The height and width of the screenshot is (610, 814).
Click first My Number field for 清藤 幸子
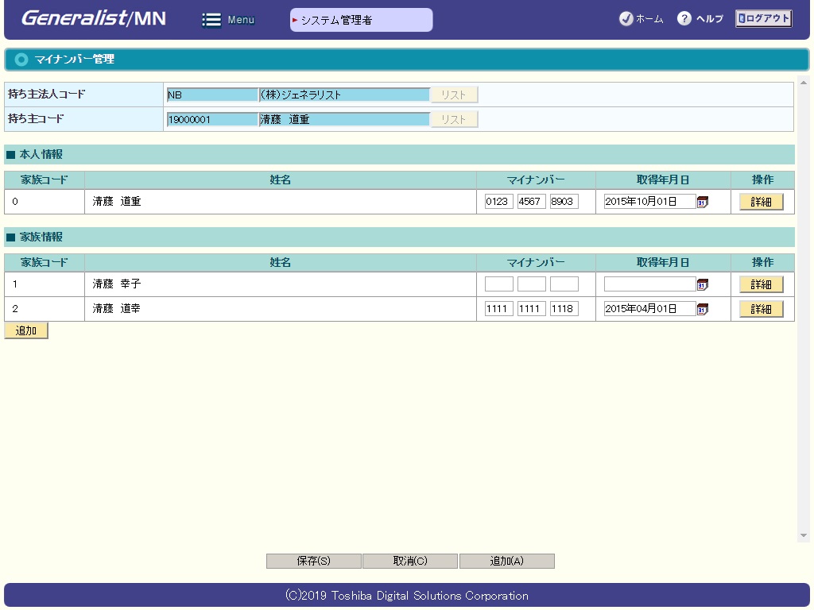499,284
